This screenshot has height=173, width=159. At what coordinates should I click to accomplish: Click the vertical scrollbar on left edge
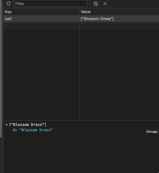coord(1,69)
